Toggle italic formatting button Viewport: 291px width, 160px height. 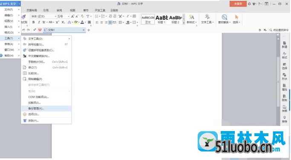(x=39, y=22)
